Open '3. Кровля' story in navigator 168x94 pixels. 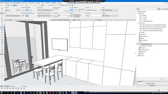click(x=144, y=15)
